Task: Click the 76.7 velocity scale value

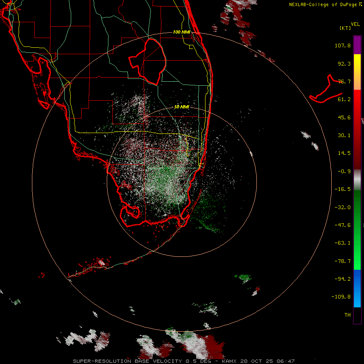Action: [x=344, y=81]
